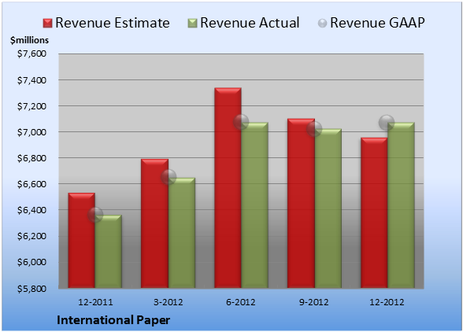
Task: Select the red estimate bar for 12-2011
Action: tap(82, 240)
